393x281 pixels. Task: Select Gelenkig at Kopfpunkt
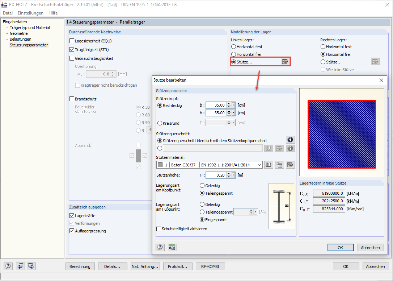point(202,186)
